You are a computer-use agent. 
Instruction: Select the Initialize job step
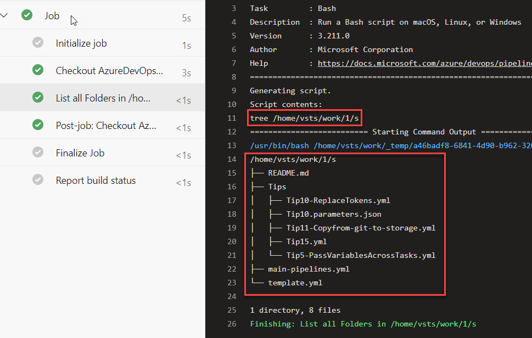pyautogui.click(x=80, y=43)
